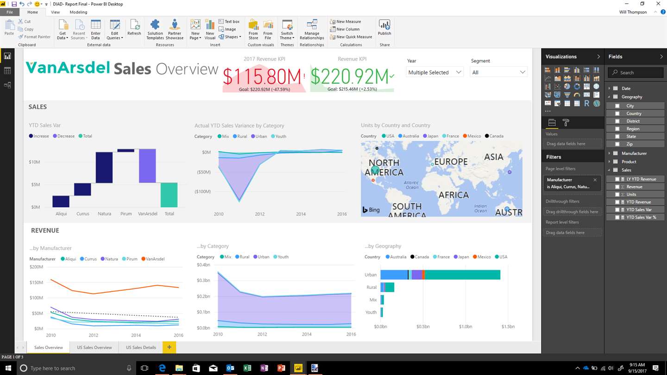Screen dimensions: 667x375
Task: Insert an Image
Action: 227,29
